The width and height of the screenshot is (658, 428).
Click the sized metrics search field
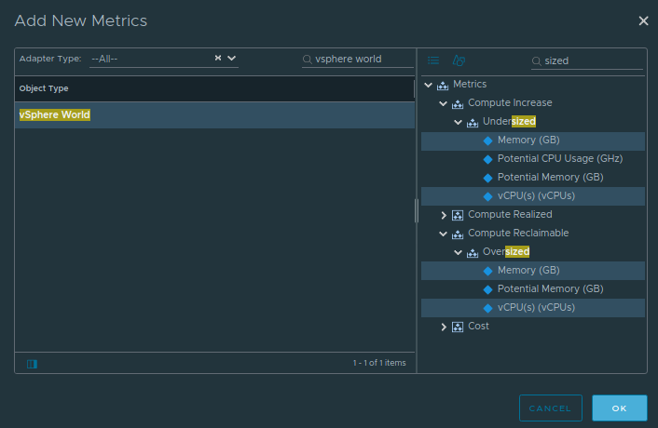593,61
